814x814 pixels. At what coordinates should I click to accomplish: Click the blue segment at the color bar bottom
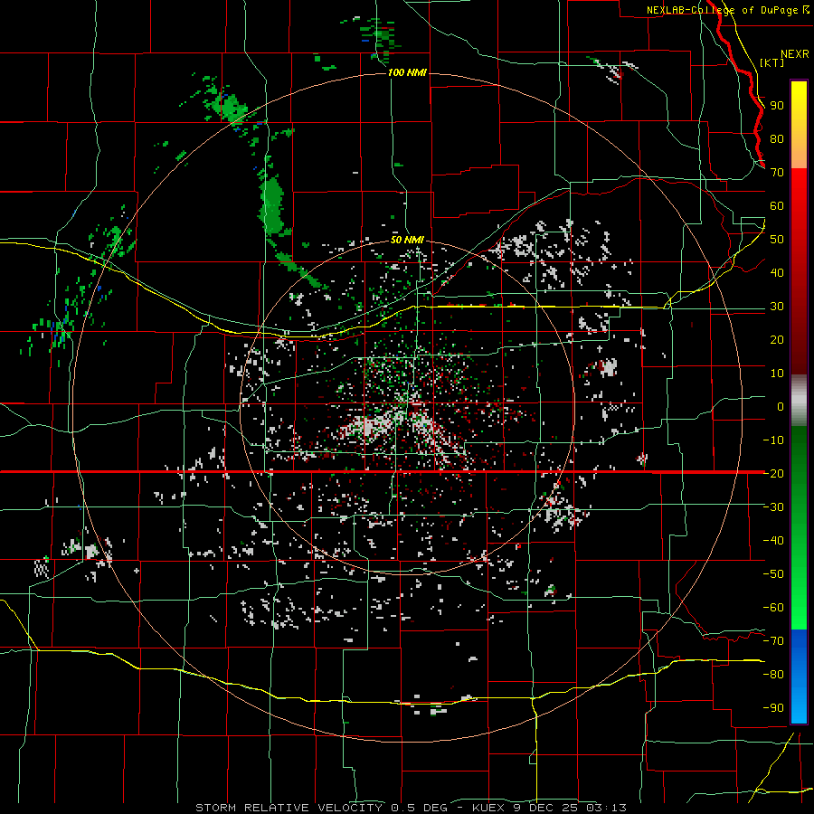click(799, 677)
